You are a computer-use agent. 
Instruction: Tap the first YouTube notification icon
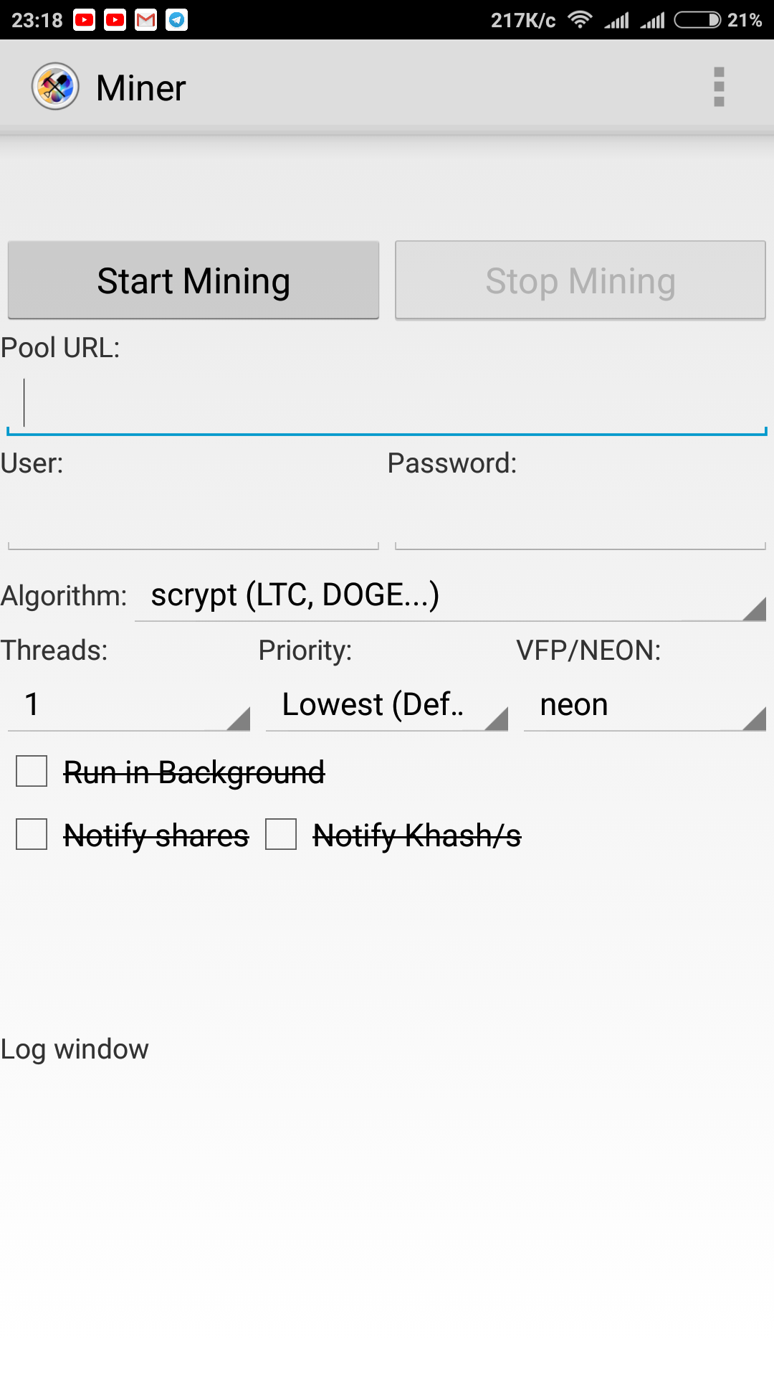[85, 20]
